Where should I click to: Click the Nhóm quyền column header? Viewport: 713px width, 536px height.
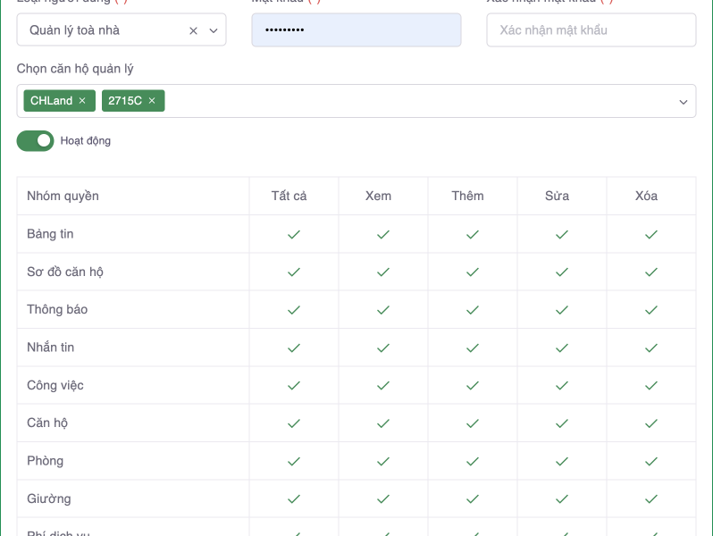[63, 196]
